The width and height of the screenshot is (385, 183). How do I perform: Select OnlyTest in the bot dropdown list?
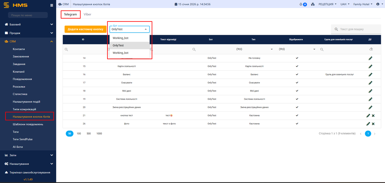118,45
